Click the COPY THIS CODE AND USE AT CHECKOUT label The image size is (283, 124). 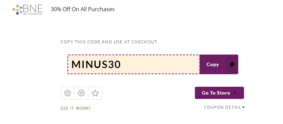[109, 42]
